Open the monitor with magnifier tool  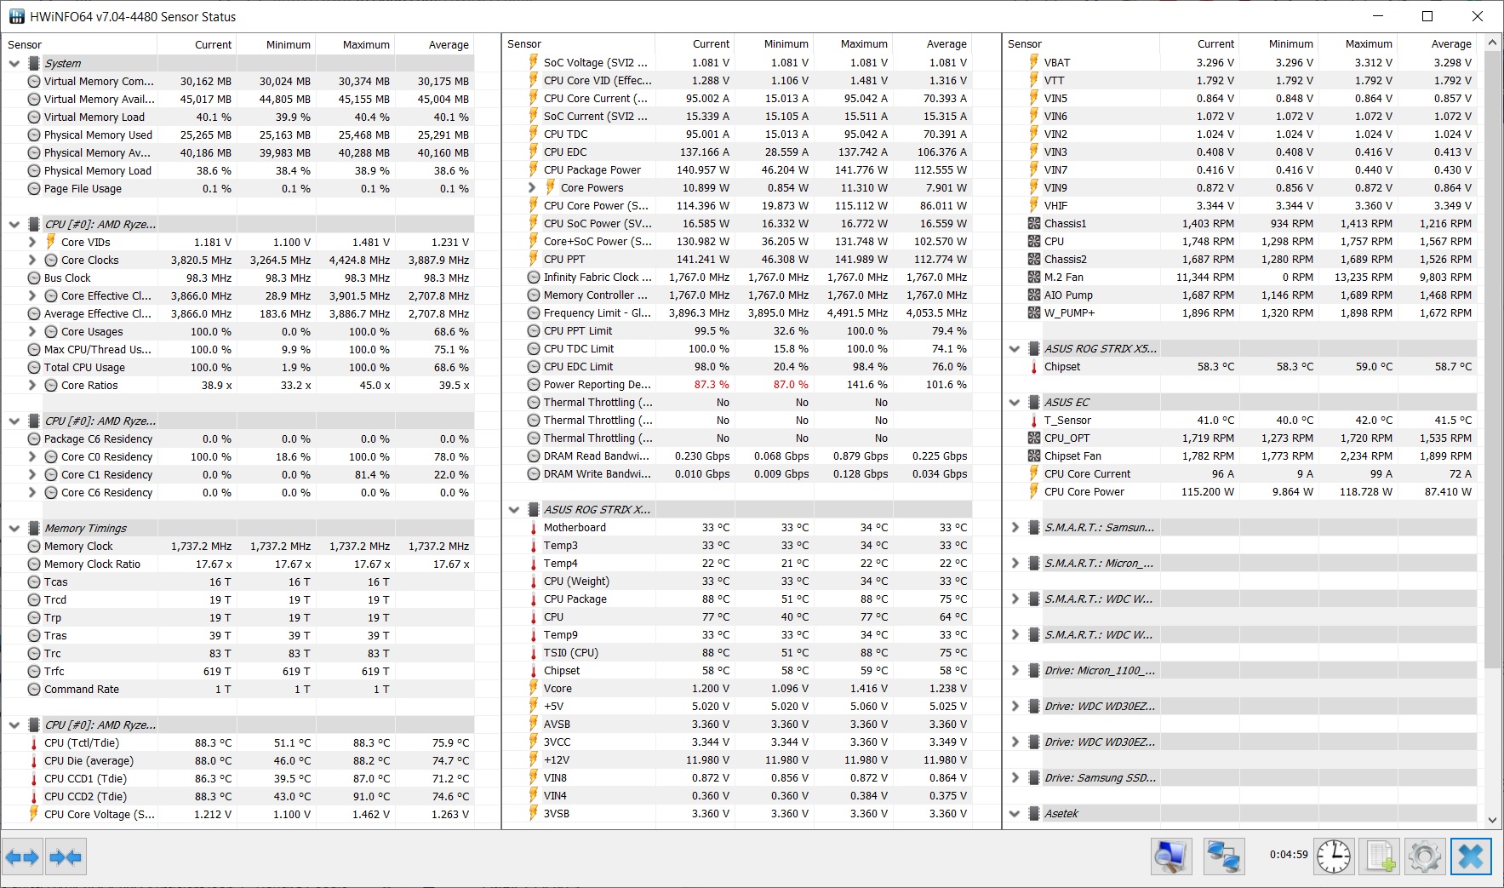click(x=1171, y=856)
